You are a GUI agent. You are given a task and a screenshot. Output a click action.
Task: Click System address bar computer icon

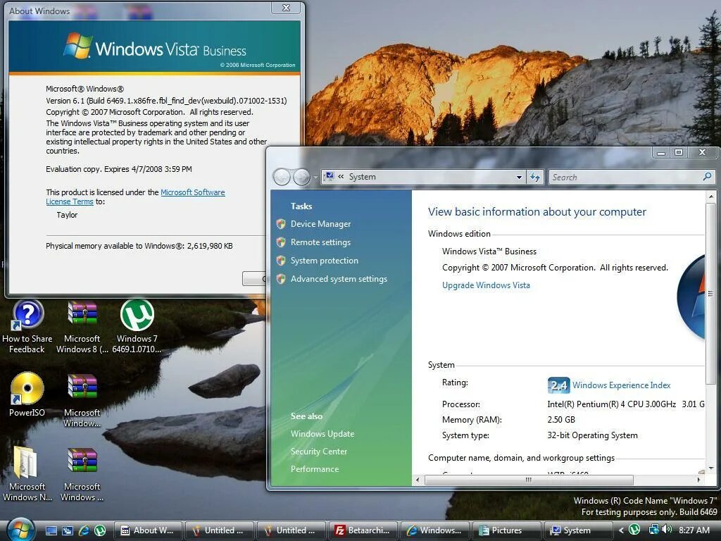pyautogui.click(x=330, y=177)
